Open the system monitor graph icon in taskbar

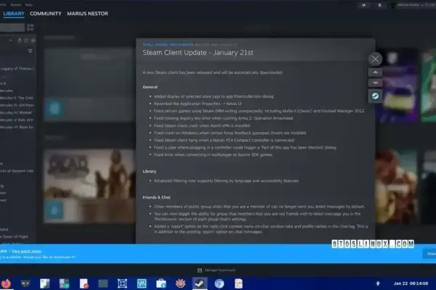142,283
